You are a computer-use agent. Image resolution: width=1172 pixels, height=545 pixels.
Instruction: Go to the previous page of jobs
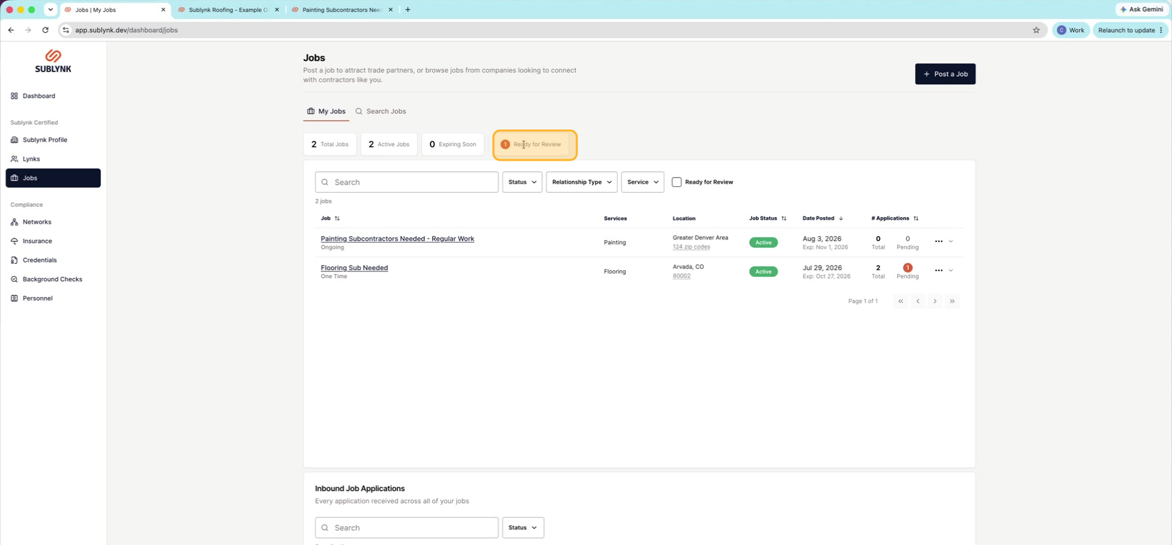tap(917, 301)
